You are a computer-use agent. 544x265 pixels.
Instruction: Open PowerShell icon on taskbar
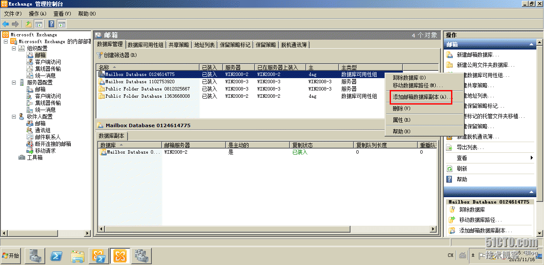point(57,256)
